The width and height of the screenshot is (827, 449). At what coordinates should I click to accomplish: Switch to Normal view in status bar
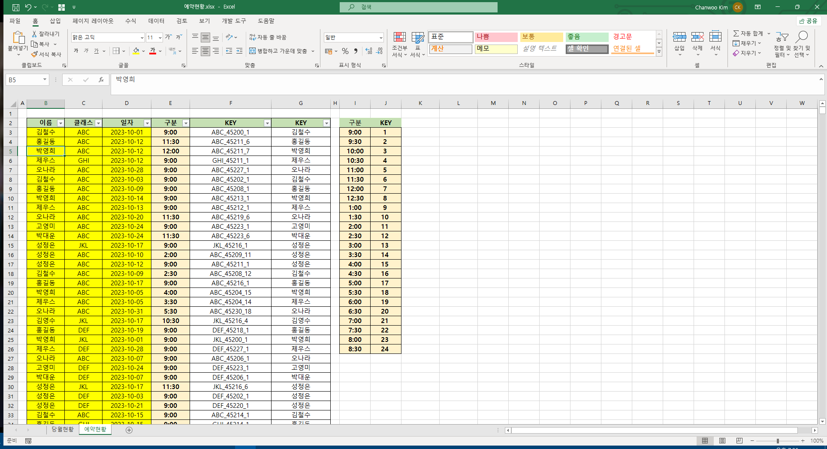pos(705,440)
